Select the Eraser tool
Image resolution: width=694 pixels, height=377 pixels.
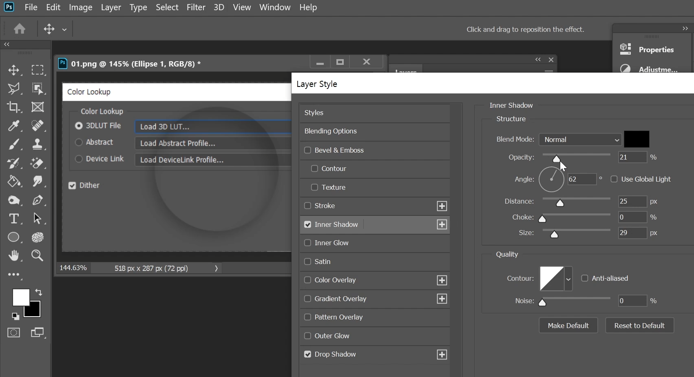click(38, 163)
